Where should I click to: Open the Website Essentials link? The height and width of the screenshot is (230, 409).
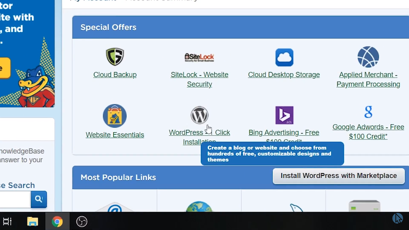click(x=115, y=135)
